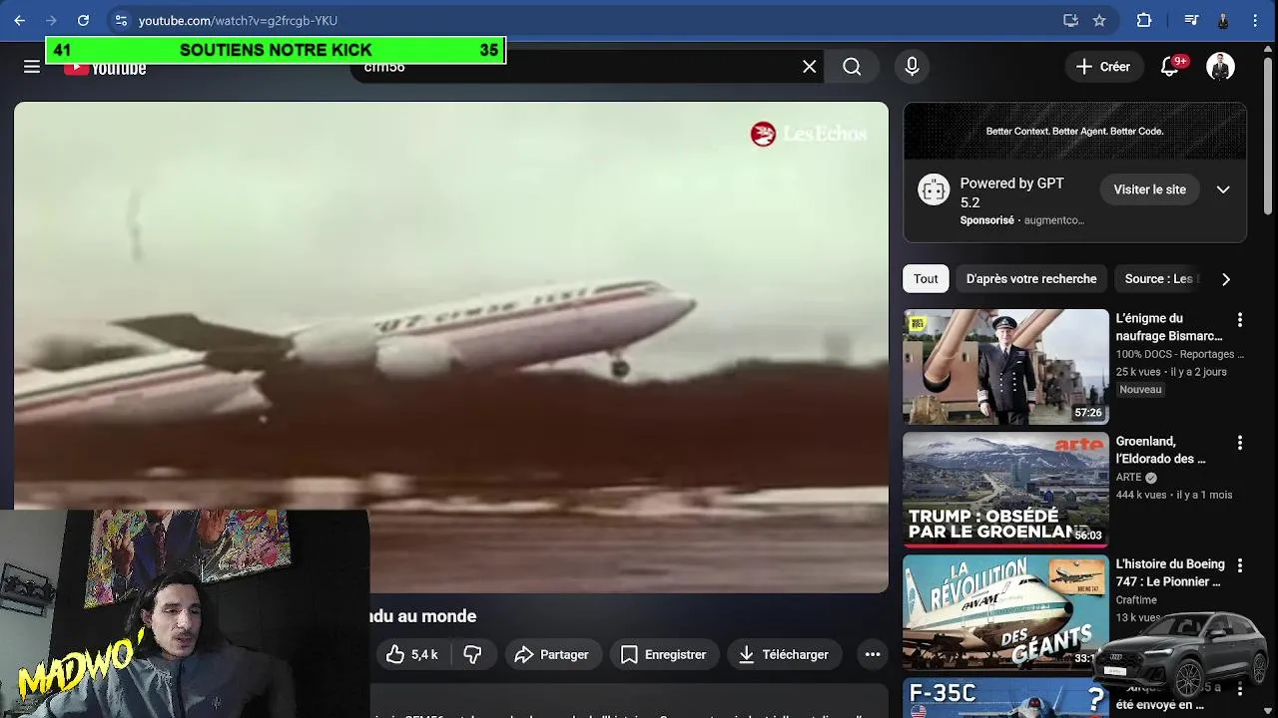Open Groenland, l'Eldorado des title link
The width and height of the screenshot is (1278, 718).
click(x=1161, y=450)
